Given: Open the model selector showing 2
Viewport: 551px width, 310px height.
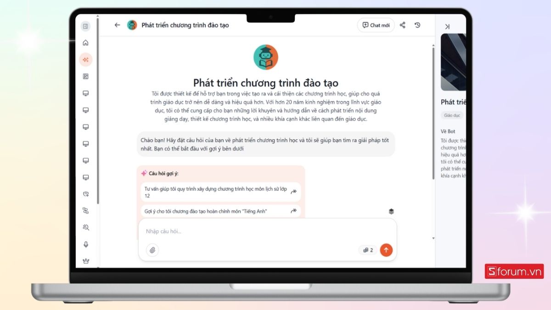Looking at the screenshot, I should point(368,250).
